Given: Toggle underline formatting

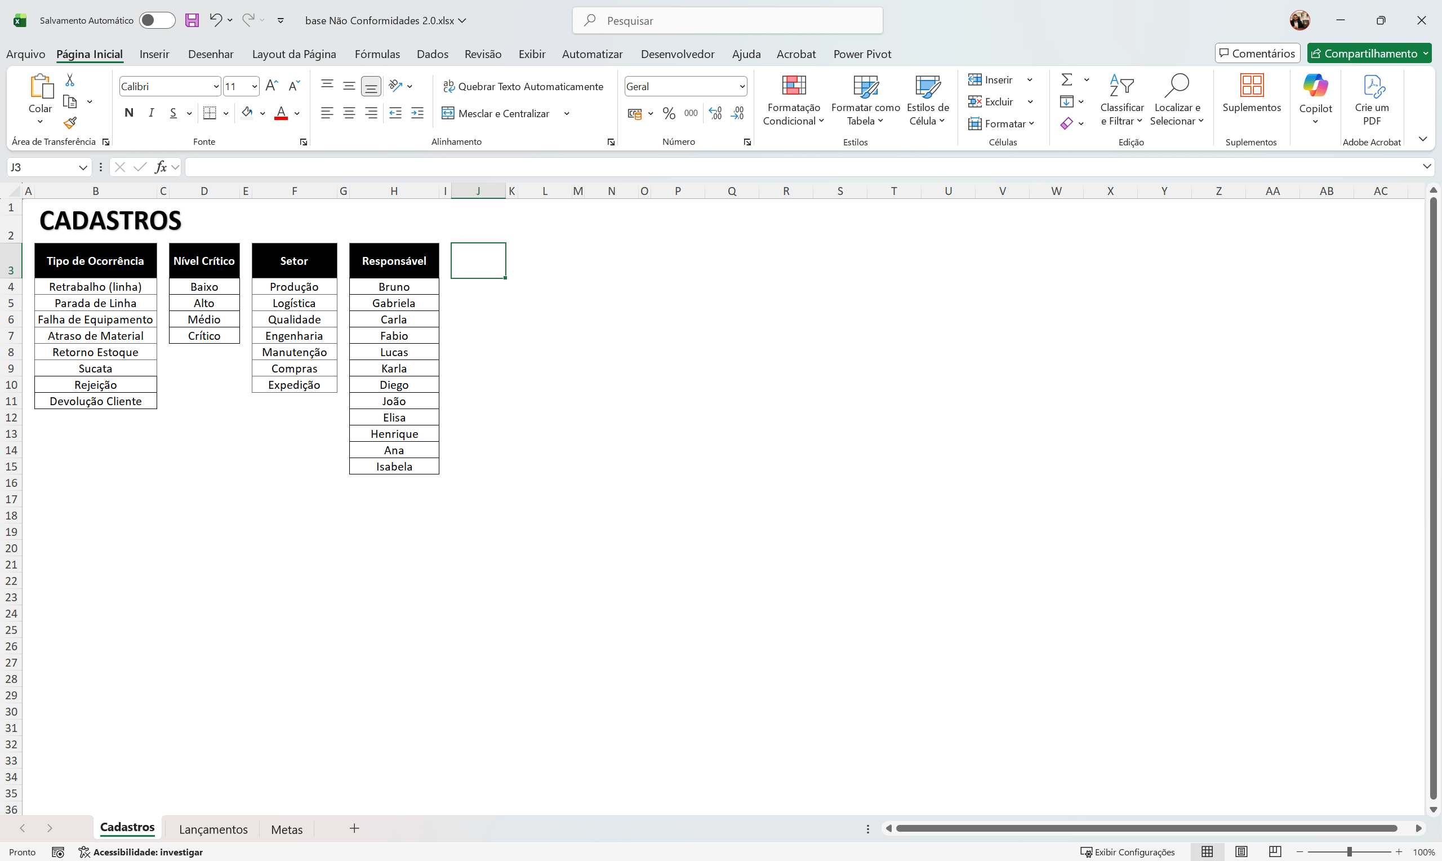Looking at the screenshot, I should [x=173, y=113].
